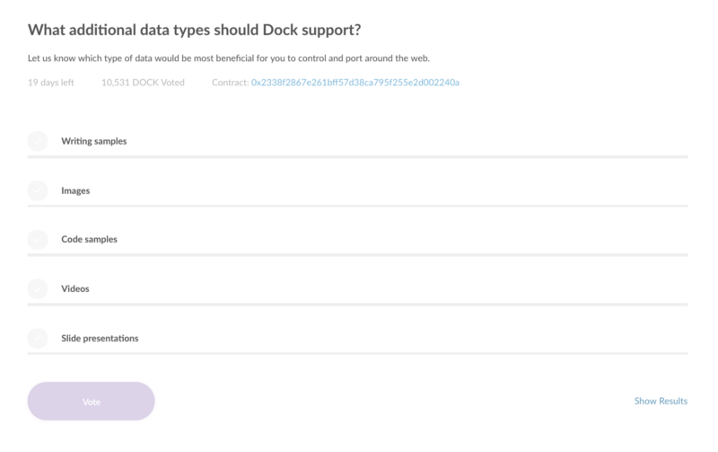Select the Slide presentations radio circle
The image size is (718, 452).
[38, 339]
